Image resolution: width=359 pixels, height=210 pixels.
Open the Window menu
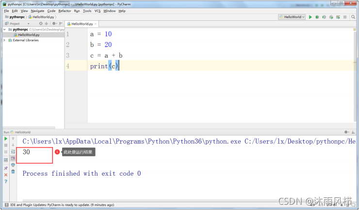pos(110,11)
